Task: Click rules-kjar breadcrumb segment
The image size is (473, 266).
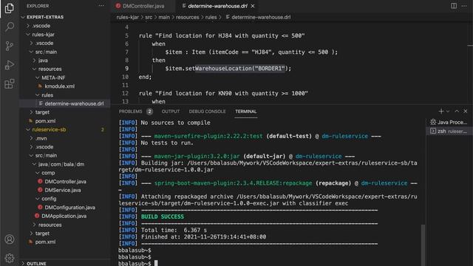Action: coord(127,17)
